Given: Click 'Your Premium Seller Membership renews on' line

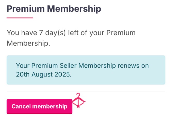Looking at the screenshot, I should coord(82,66).
